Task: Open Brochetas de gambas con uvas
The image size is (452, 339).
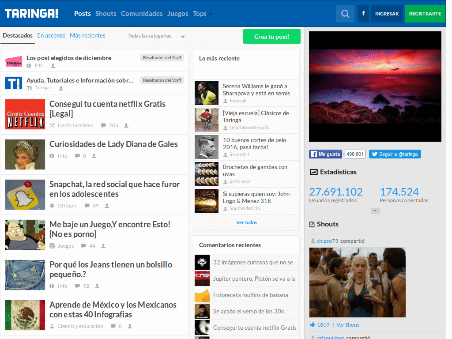Action: 255,171
